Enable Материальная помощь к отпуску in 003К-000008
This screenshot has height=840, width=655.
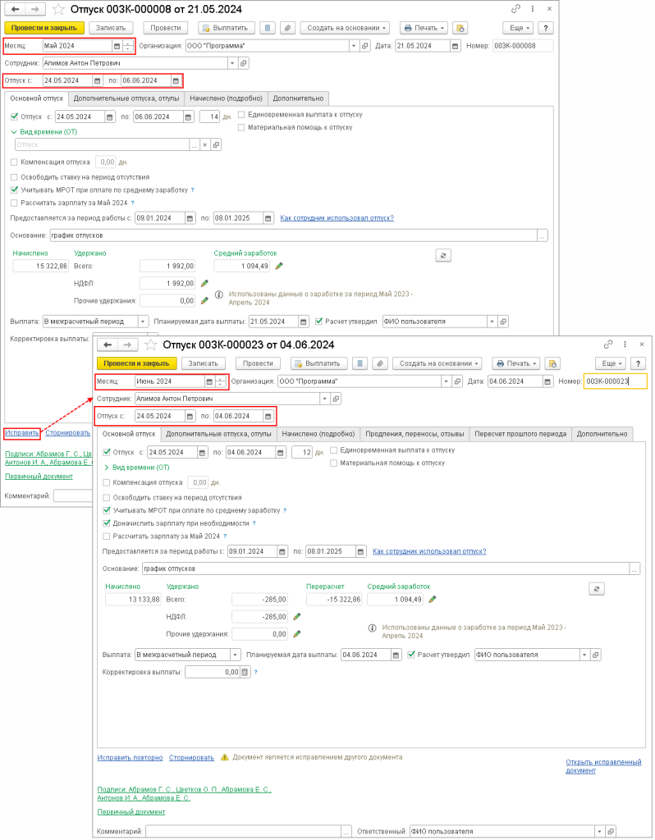tap(241, 127)
